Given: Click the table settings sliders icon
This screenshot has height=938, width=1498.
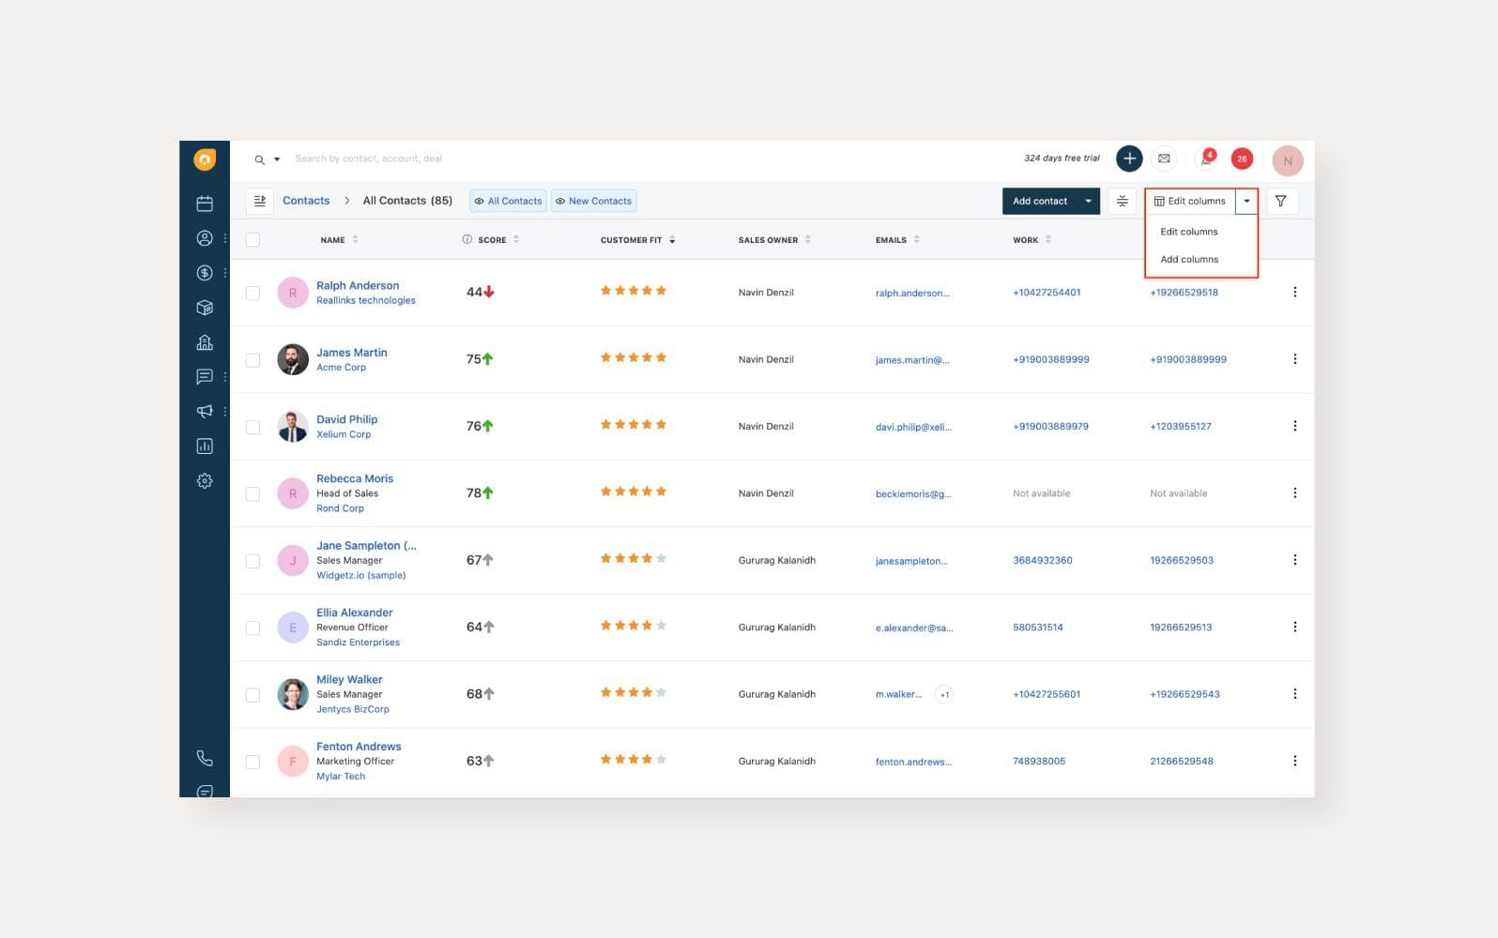Looking at the screenshot, I should [1123, 201].
